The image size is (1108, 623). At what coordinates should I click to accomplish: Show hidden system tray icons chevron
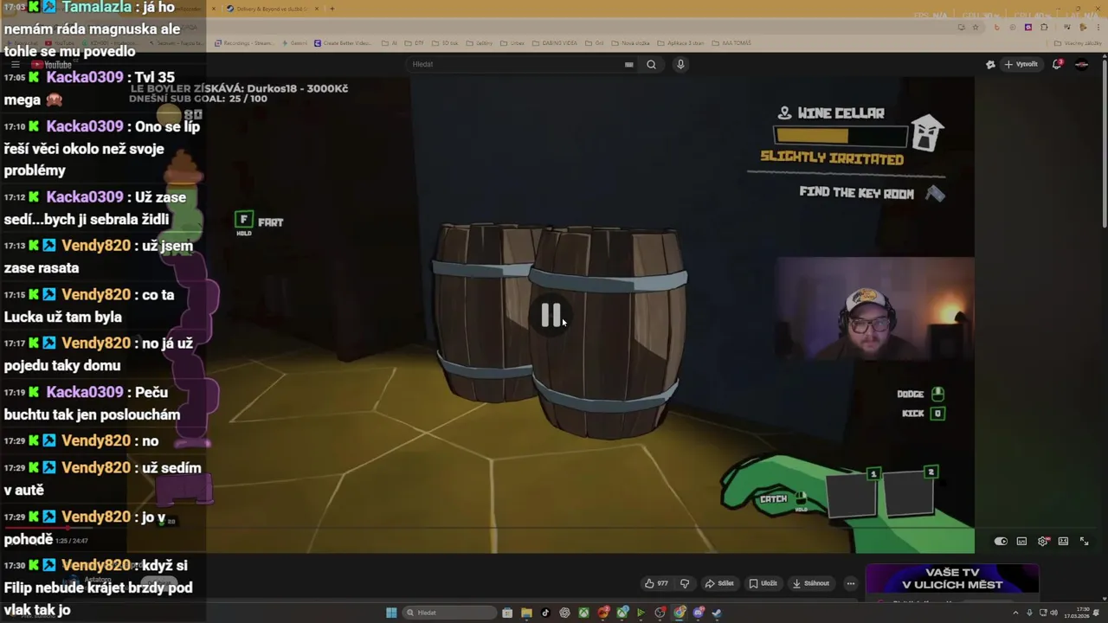[x=1015, y=613]
